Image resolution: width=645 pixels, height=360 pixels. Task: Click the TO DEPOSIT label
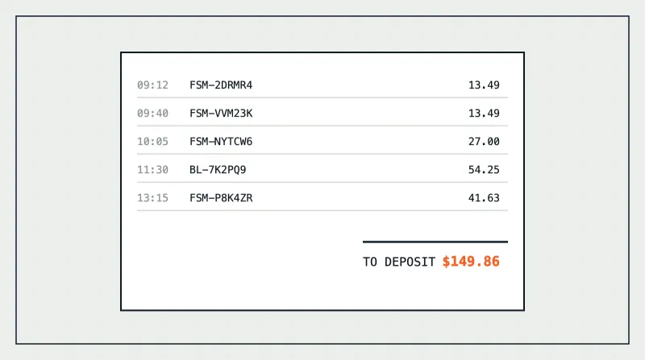coord(398,263)
